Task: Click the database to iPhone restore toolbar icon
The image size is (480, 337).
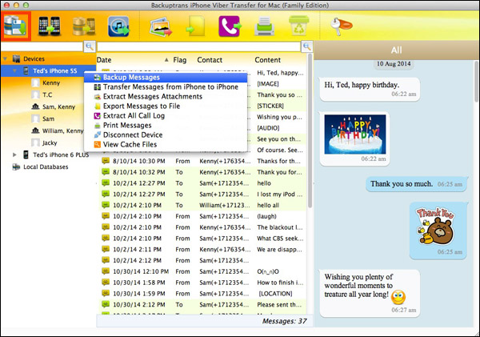Action: point(83,26)
